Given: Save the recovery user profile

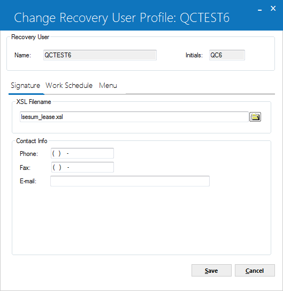Looking at the screenshot, I should pos(211,271).
